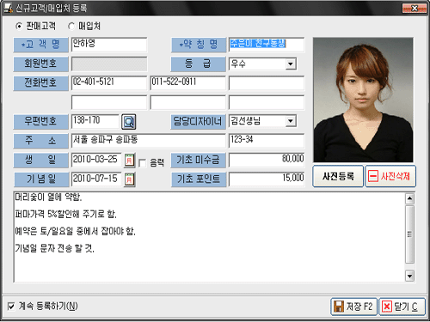Close the form with 닫기 C

click(x=402, y=307)
